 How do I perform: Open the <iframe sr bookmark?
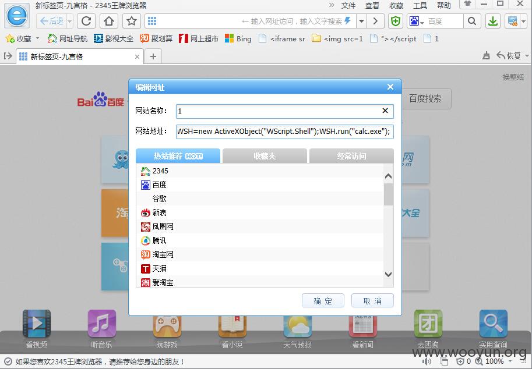(282, 38)
